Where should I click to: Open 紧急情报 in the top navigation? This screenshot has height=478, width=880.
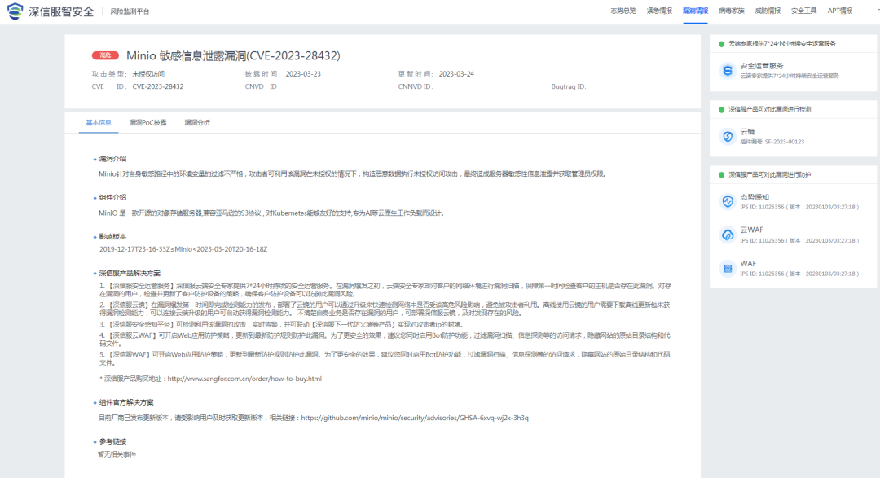click(659, 11)
